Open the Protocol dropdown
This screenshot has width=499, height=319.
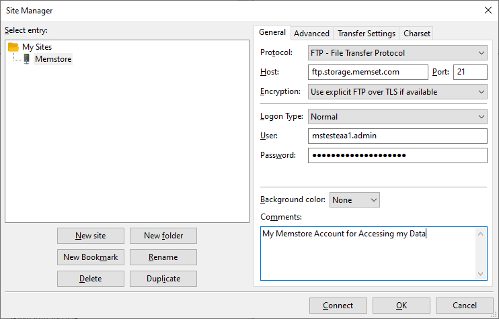coord(397,53)
